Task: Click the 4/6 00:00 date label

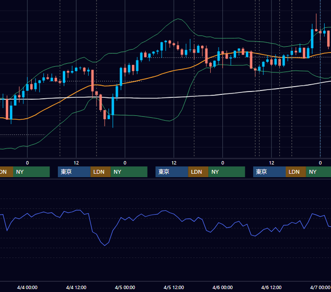Action: tap(222, 287)
